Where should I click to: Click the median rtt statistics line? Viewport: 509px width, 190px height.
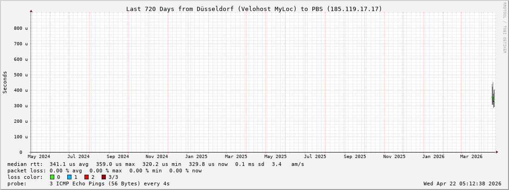(x=156, y=164)
